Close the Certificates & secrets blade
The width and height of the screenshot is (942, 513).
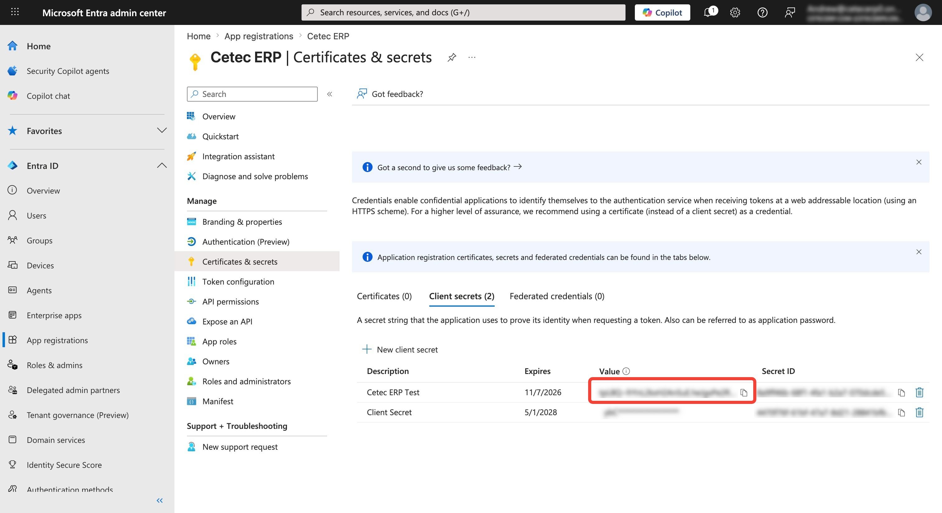pyautogui.click(x=919, y=57)
